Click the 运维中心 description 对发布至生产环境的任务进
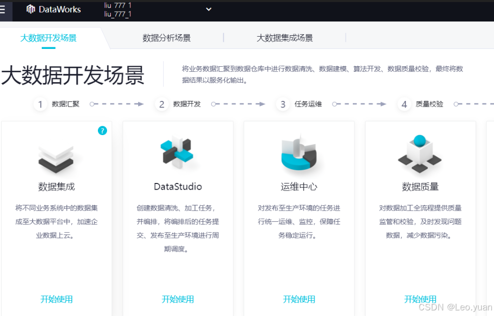494x316 pixels. (x=299, y=222)
